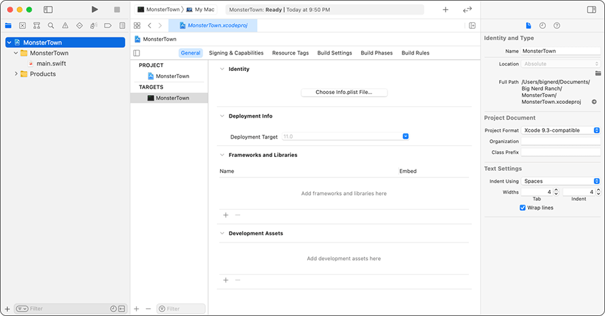Open the Test navigator diamond icon
605x316 pixels.
(x=80, y=26)
